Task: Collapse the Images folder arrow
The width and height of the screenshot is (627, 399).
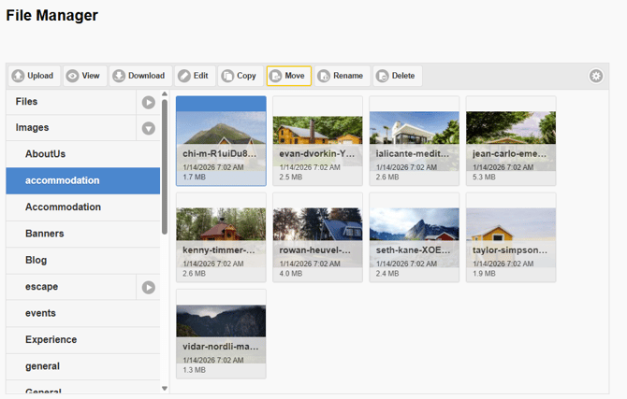Action: pos(149,129)
